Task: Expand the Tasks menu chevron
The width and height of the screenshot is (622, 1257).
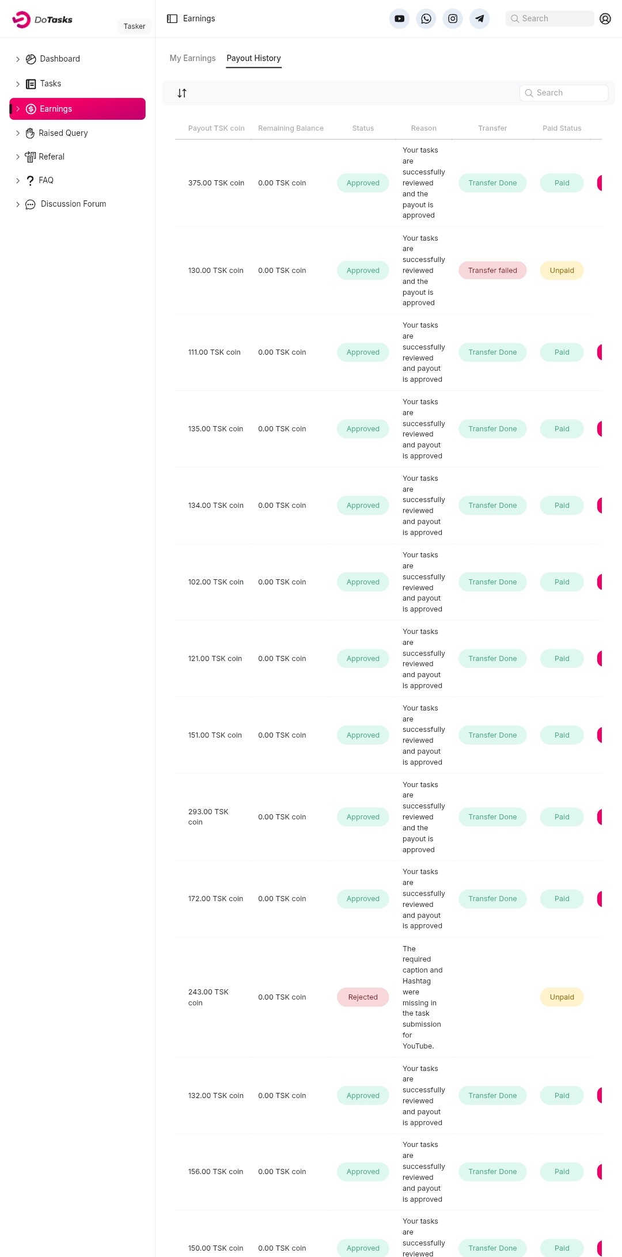Action: (x=18, y=84)
